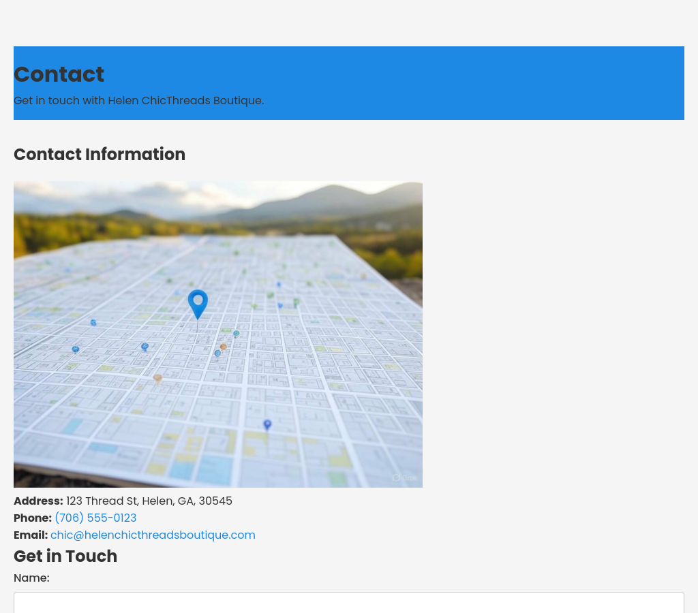698x613 pixels.
Task: Click the bold "Phone:" label
Action: click(33, 518)
